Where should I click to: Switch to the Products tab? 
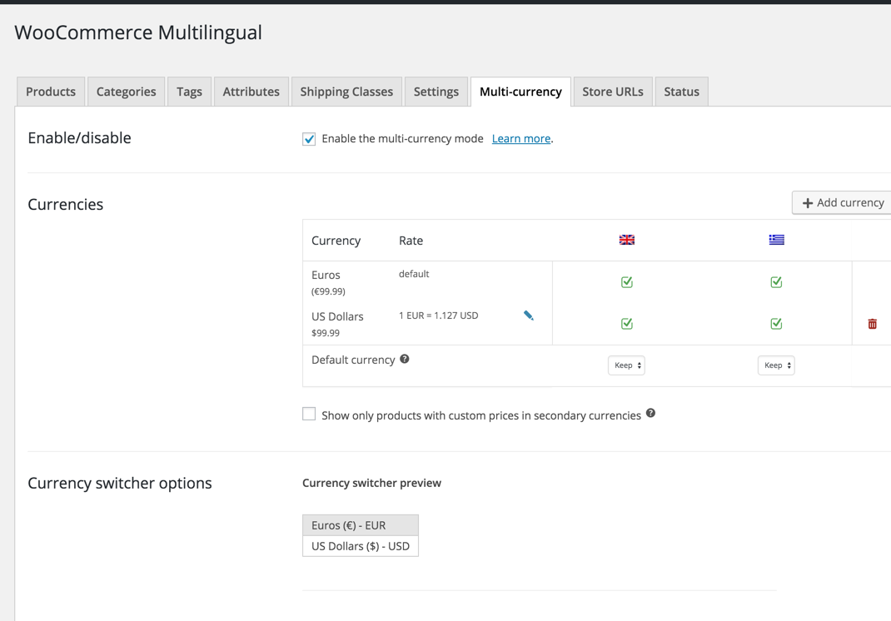click(x=51, y=92)
